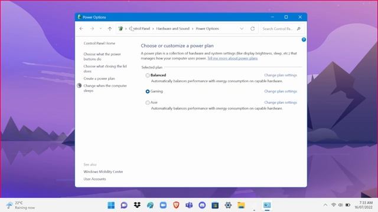Open Change when the computer sleeps
This screenshot has width=378, height=212.
click(105, 88)
